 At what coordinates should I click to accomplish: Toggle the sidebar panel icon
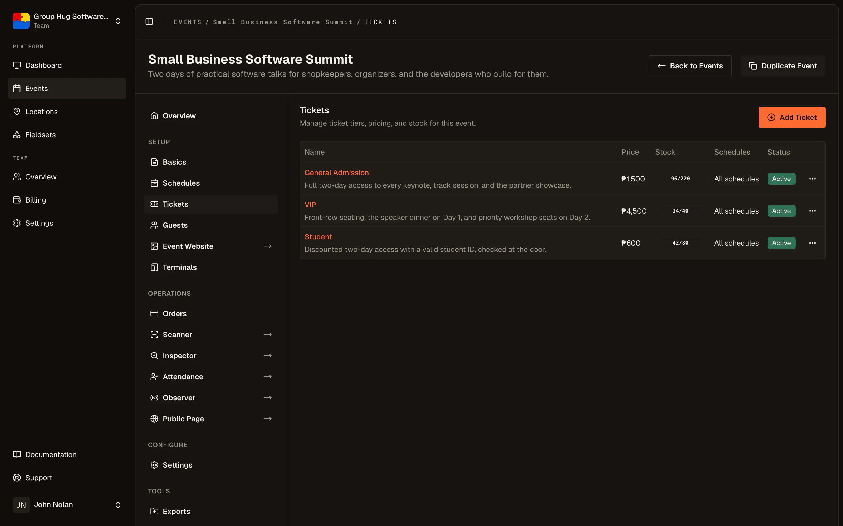[149, 22]
